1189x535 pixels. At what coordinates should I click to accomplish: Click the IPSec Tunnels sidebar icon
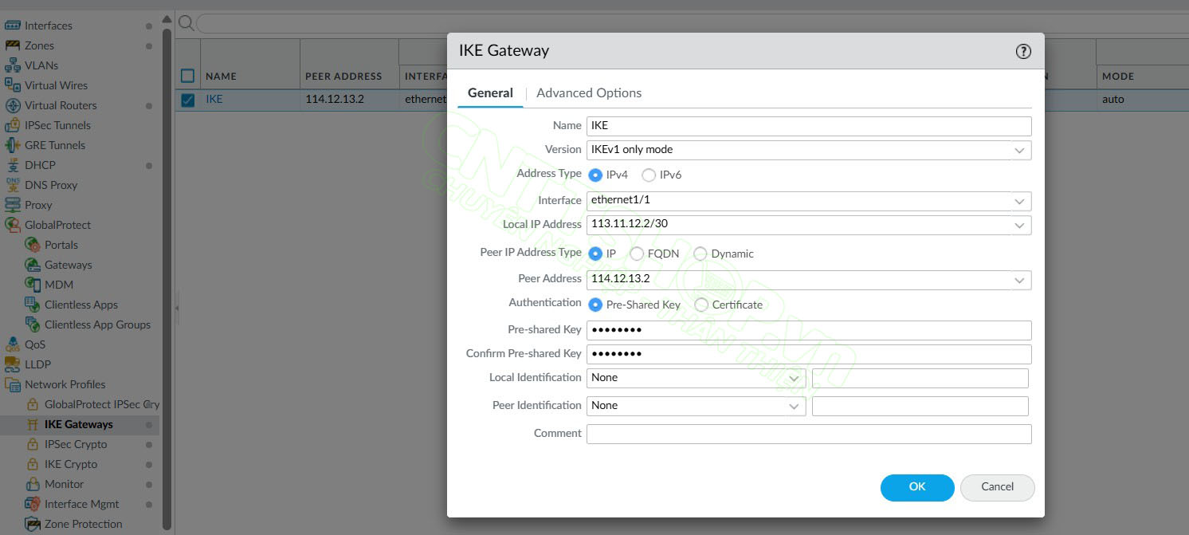click(13, 125)
